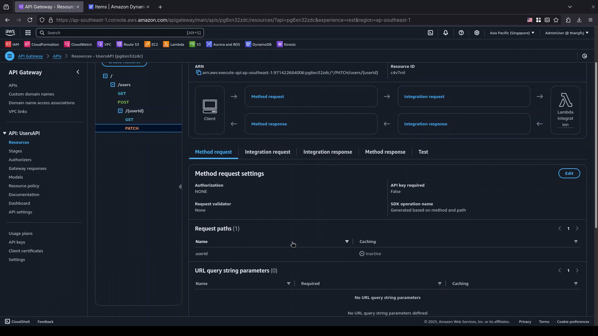Switch to the Integration response tab
This screenshot has height=336, width=598.
click(x=328, y=152)
